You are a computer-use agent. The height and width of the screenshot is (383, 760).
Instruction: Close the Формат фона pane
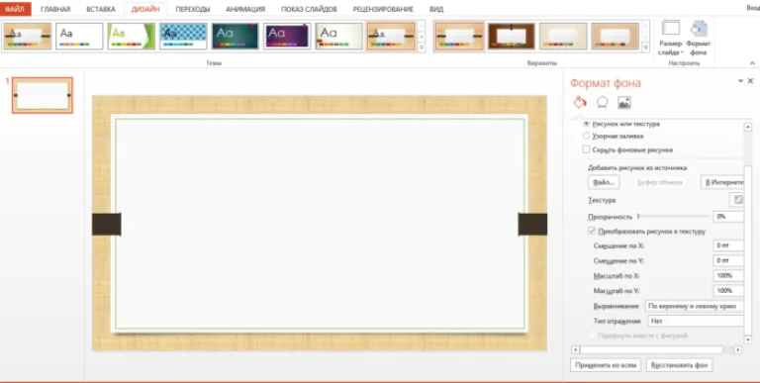[x=751, y=81]
